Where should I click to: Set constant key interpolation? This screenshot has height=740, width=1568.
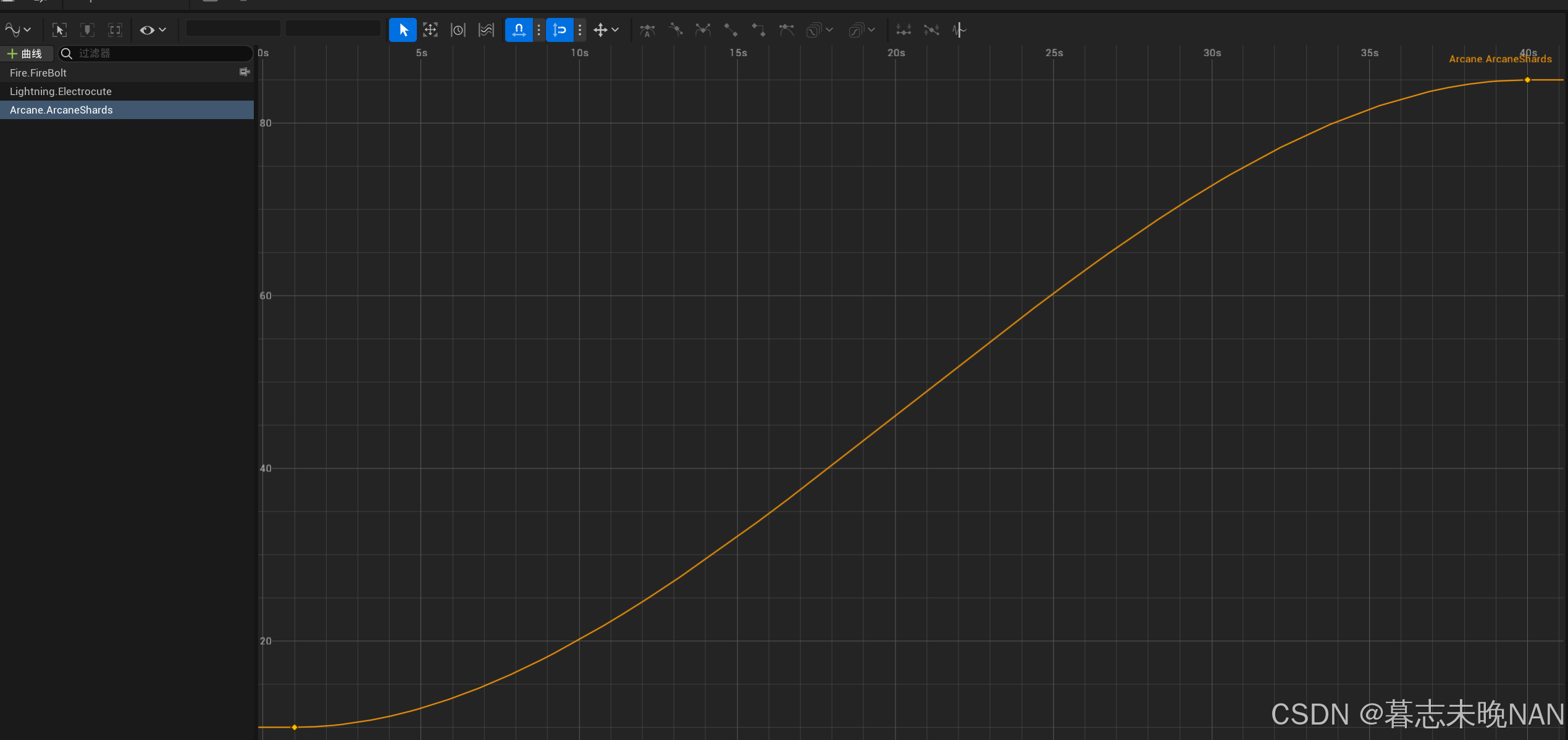coord(759,30)
